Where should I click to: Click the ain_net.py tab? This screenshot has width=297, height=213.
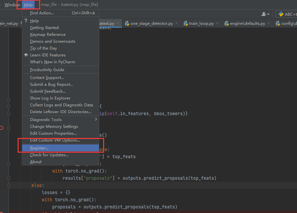pos(9,23)
